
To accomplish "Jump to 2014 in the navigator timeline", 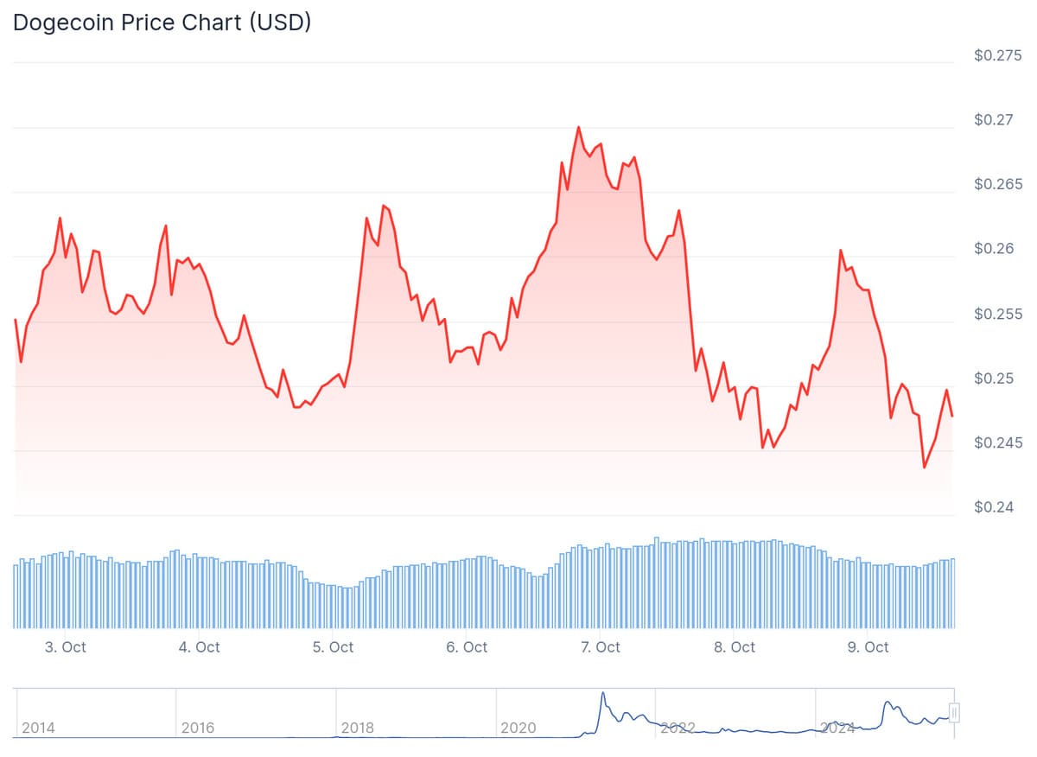I will pyautogui.click(x=38, y=728).
